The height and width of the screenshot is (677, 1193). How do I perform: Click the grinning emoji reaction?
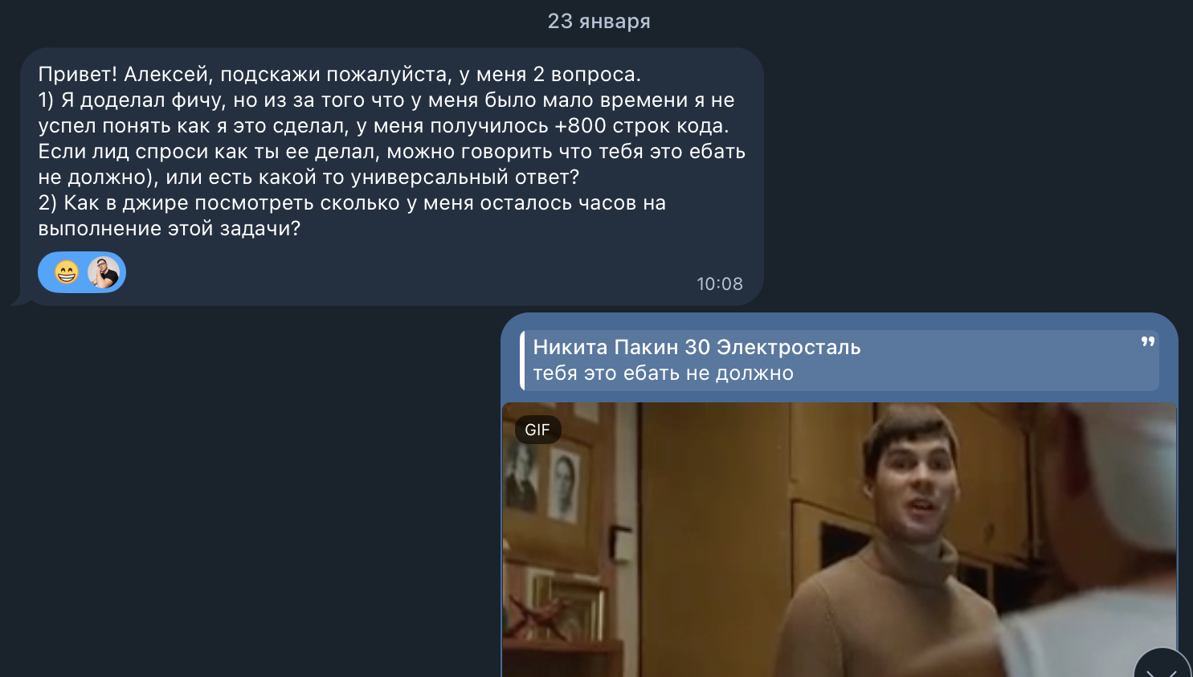click(67, 273)
